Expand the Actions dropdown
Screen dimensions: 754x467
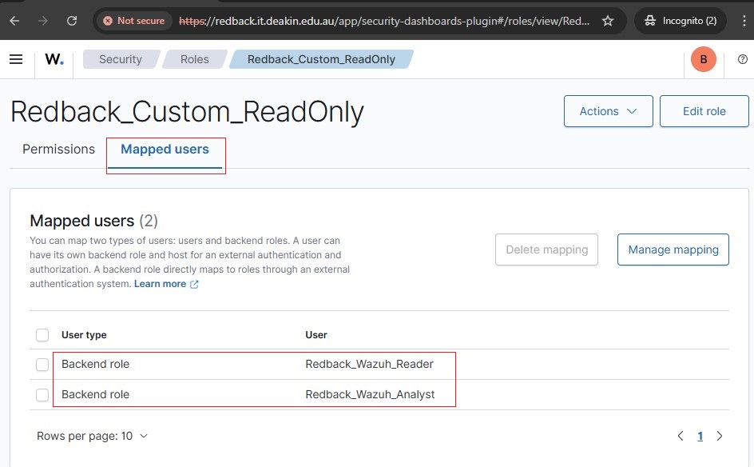click(609, 111)
